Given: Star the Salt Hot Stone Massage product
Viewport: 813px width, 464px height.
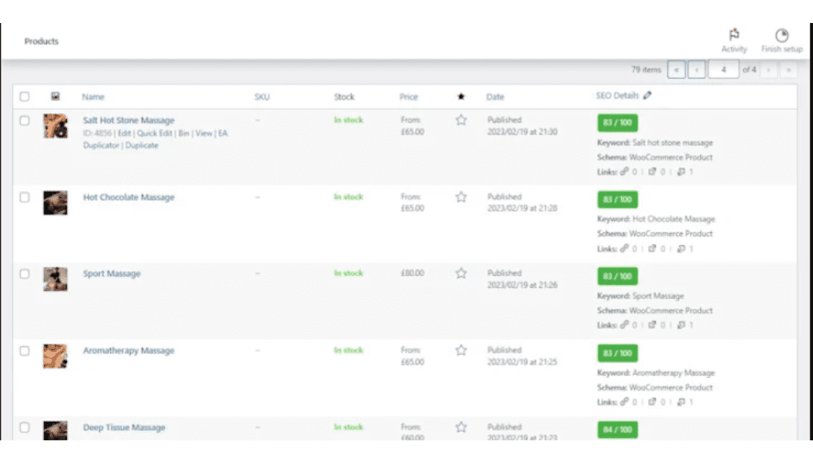Looking at the screenshot, I should pos(461,120).
